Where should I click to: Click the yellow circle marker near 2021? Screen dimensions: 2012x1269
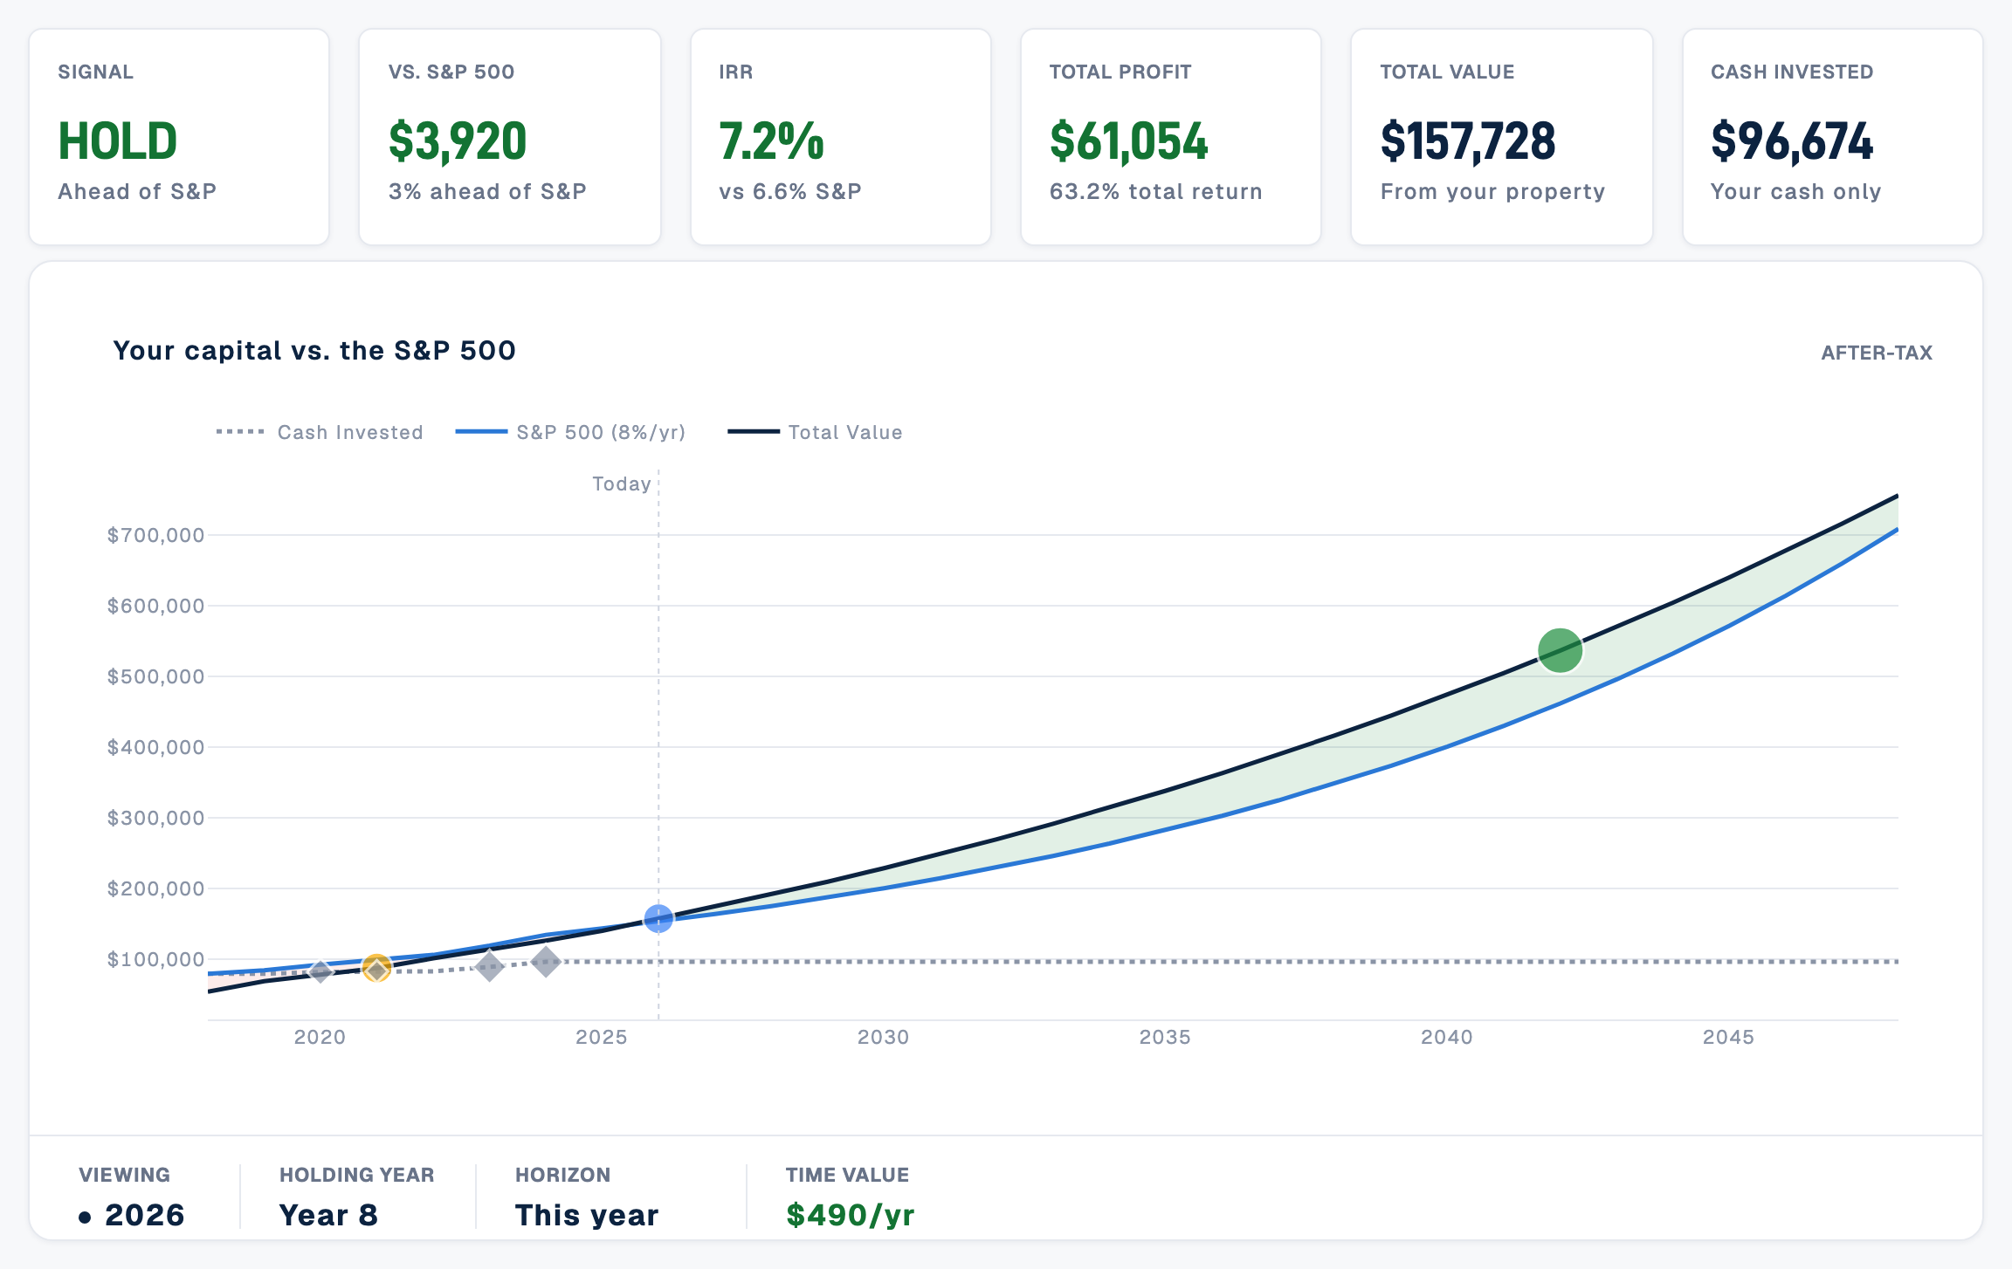click(376, 968)
